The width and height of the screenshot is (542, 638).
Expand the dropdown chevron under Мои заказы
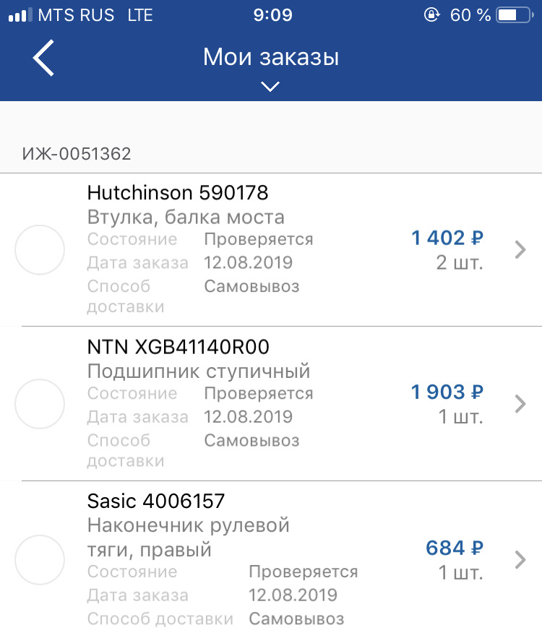click(270, 87)
